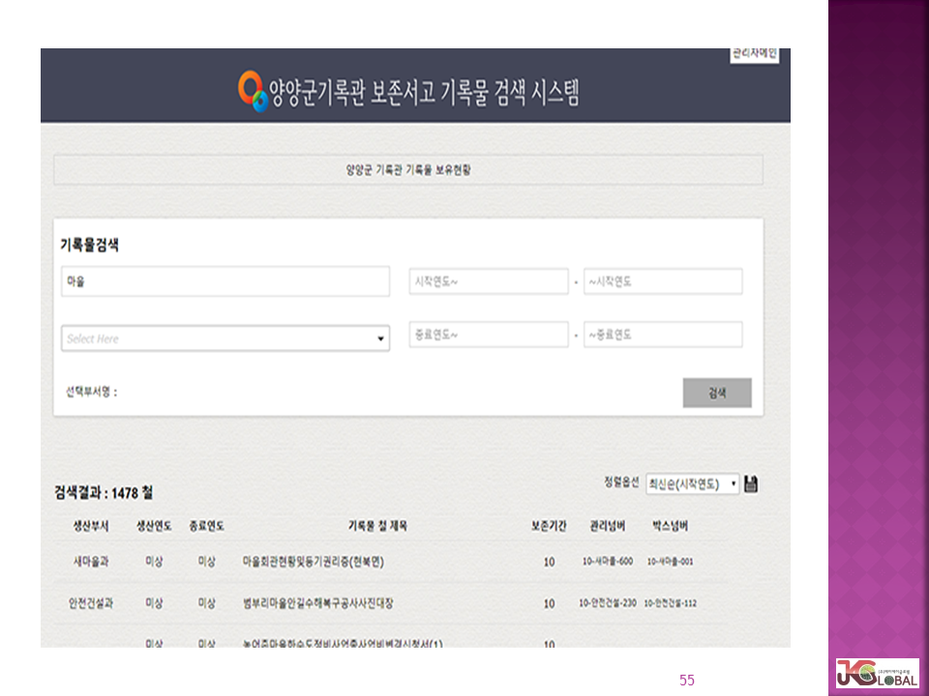Click the 생산연도 미상 cell in 새마을과 row
Viewport: 929px width, 696px height.
[154, 562]
